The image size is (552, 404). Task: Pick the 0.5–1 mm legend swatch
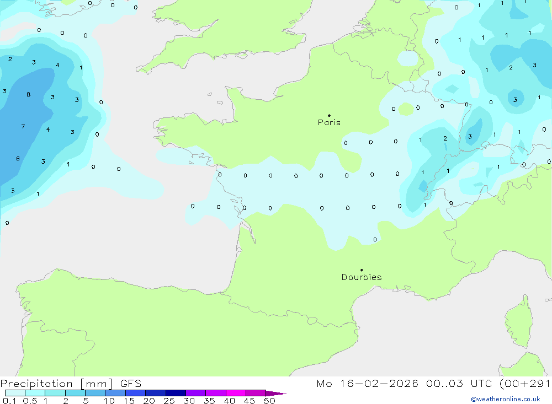click(x=35, y=393)
